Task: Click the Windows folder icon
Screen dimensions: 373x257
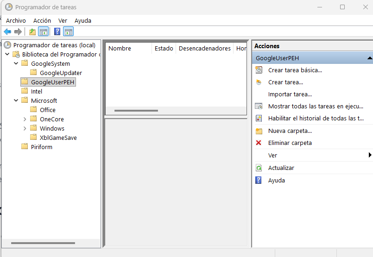Action: 33,128
